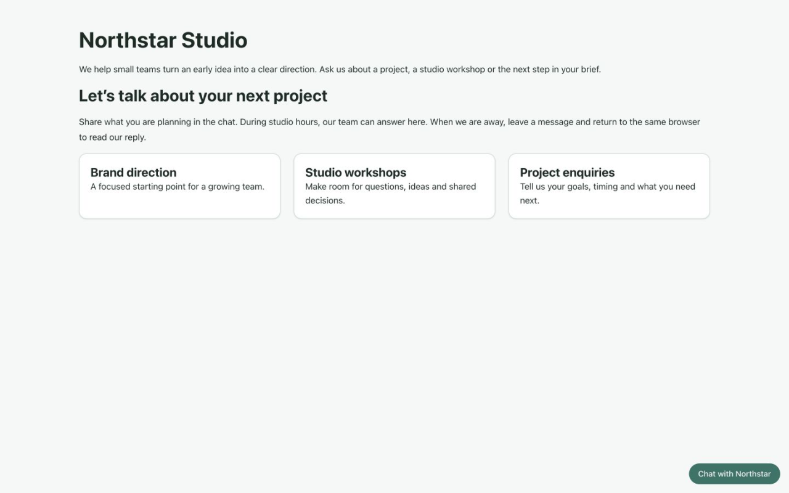Viewport: 789px width, 493px height.
Task: Click the Northstar Studio main heading
Action: click(x=163, y=40)
